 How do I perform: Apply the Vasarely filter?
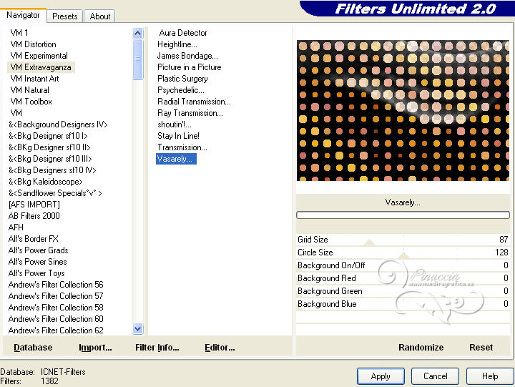pyautogui.click(x=381, y=376)
